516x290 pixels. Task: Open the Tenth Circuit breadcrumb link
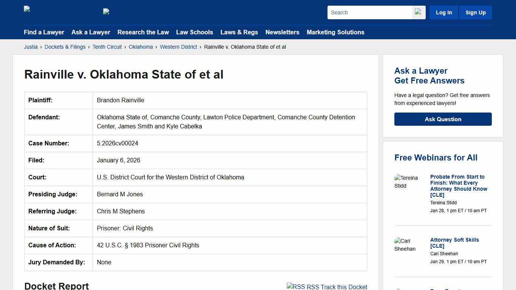[x=107, y=47]
